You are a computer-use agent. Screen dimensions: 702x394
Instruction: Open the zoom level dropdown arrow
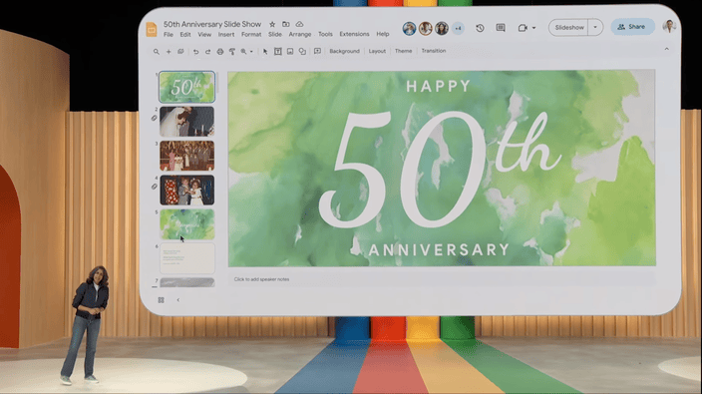251,52
